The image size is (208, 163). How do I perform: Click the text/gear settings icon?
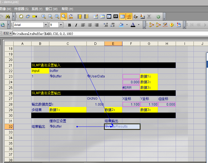[x=136, y=16]
